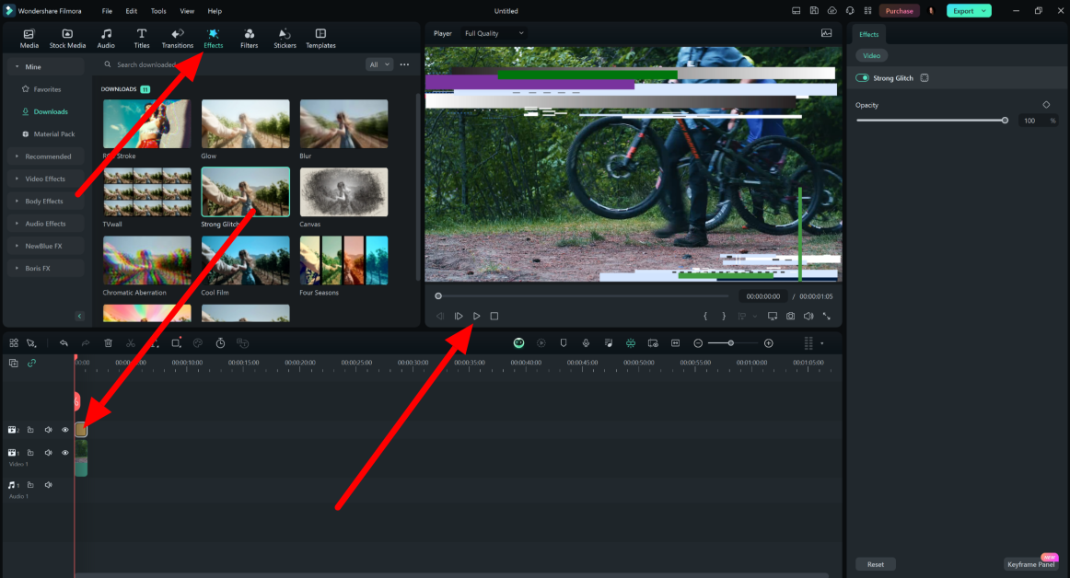Select the Effects tab in media toolbar
The width and height of the screenshot is (1070, 578).
point(213,38)
